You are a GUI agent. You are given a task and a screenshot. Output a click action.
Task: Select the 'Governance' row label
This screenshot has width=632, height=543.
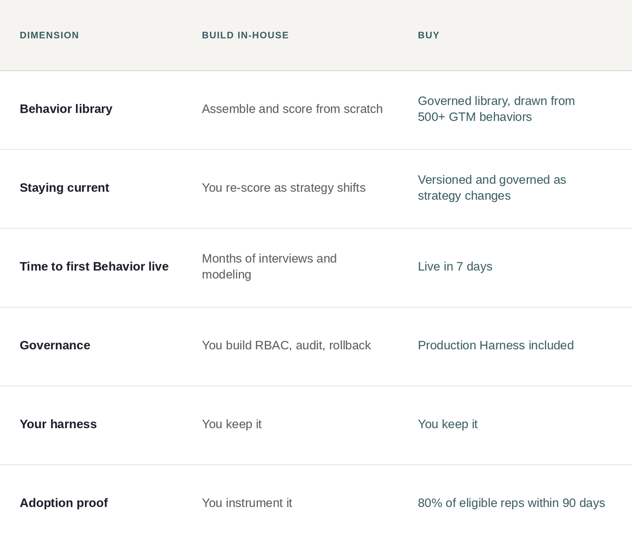pos(55,346)
